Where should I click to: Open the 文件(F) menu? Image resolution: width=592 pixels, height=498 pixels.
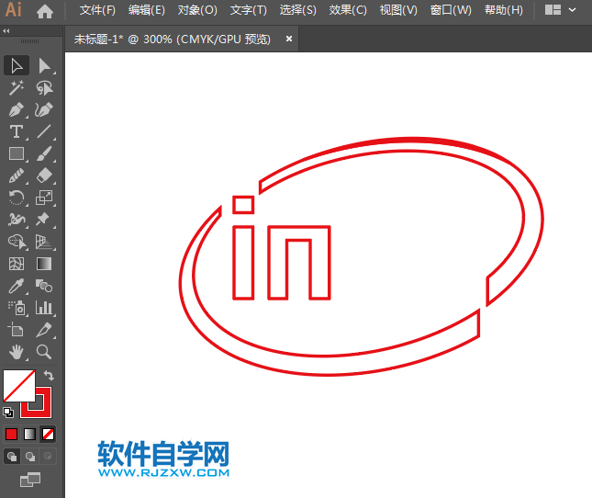[x=97, y=10]
